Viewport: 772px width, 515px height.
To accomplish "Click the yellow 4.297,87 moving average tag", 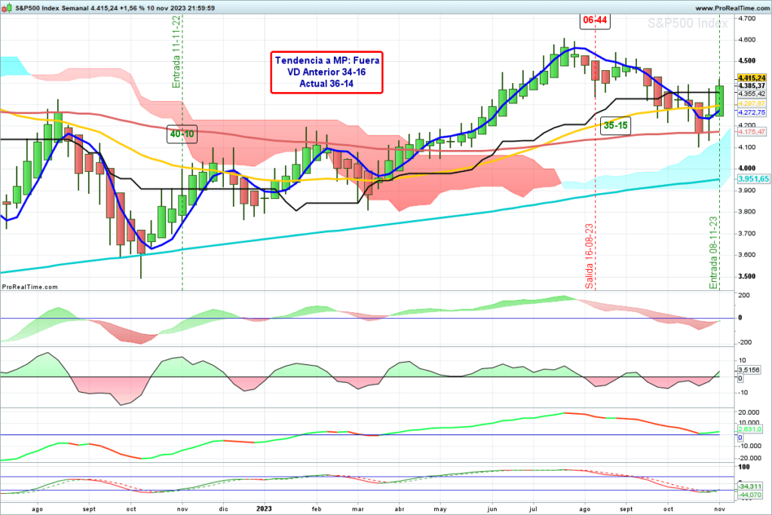I will pos(752,103).
